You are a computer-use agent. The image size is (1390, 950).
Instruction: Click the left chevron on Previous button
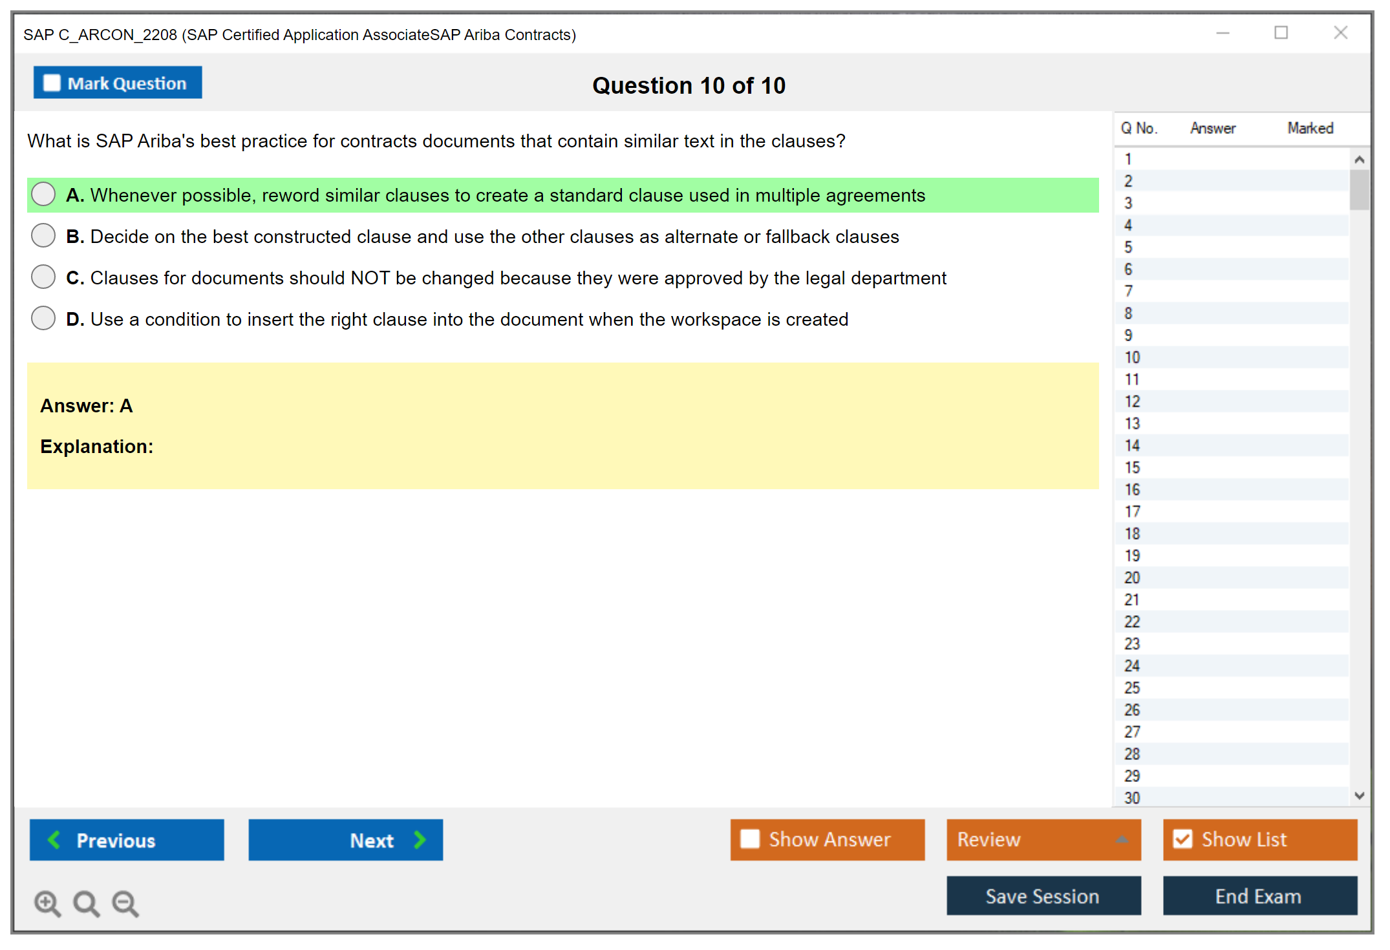[x=54, y=839]
